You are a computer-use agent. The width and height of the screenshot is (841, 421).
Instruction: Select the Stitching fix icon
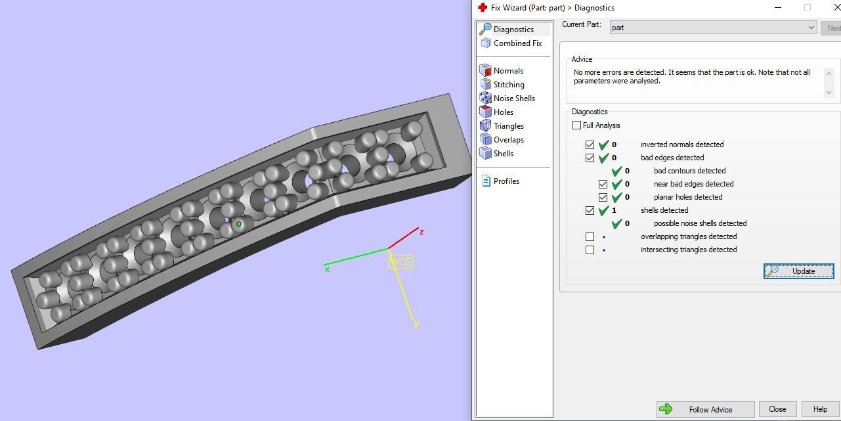[x=486, y=84]
